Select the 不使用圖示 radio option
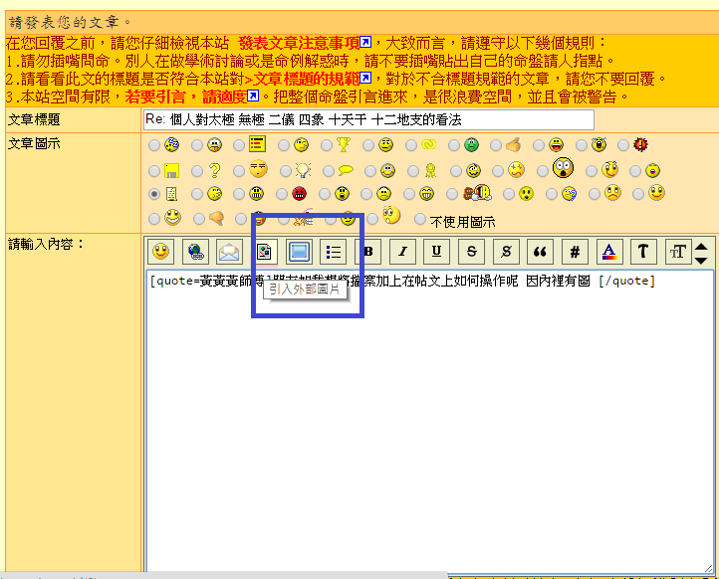 tap(420, 219)
